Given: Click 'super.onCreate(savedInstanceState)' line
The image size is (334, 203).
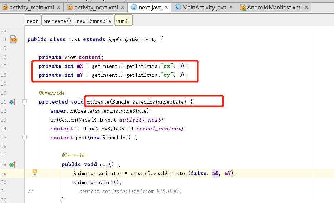Looking at the screenshot, I should click(101, 111).
